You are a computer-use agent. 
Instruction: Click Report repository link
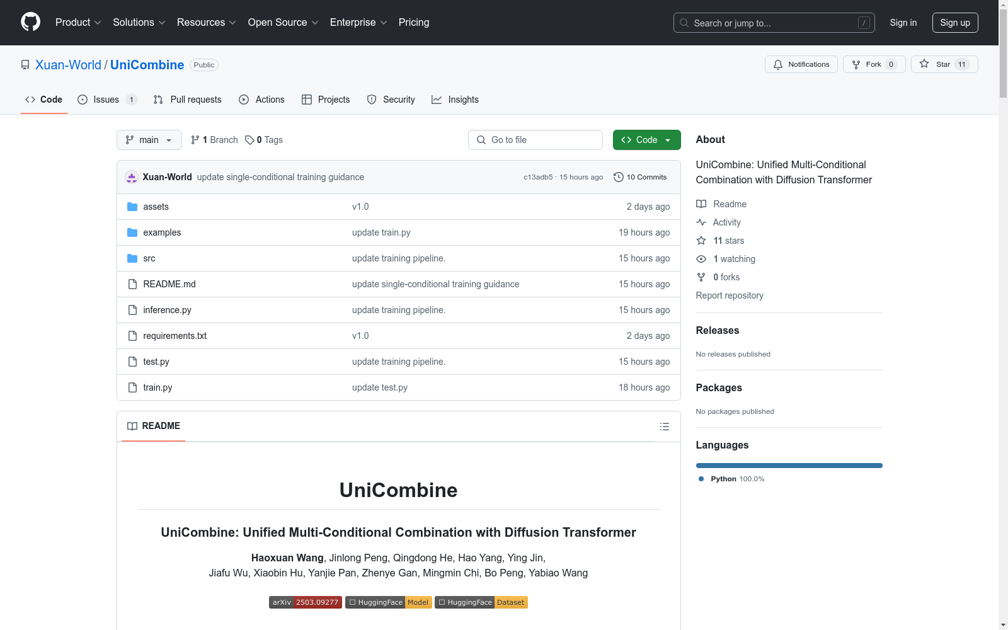coord(730,295)
